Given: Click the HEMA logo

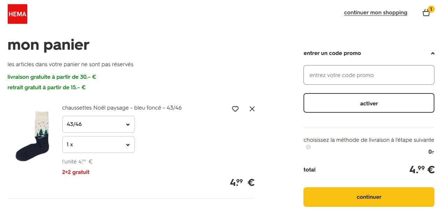Looking at the screenshot, I should pos(17,14).
